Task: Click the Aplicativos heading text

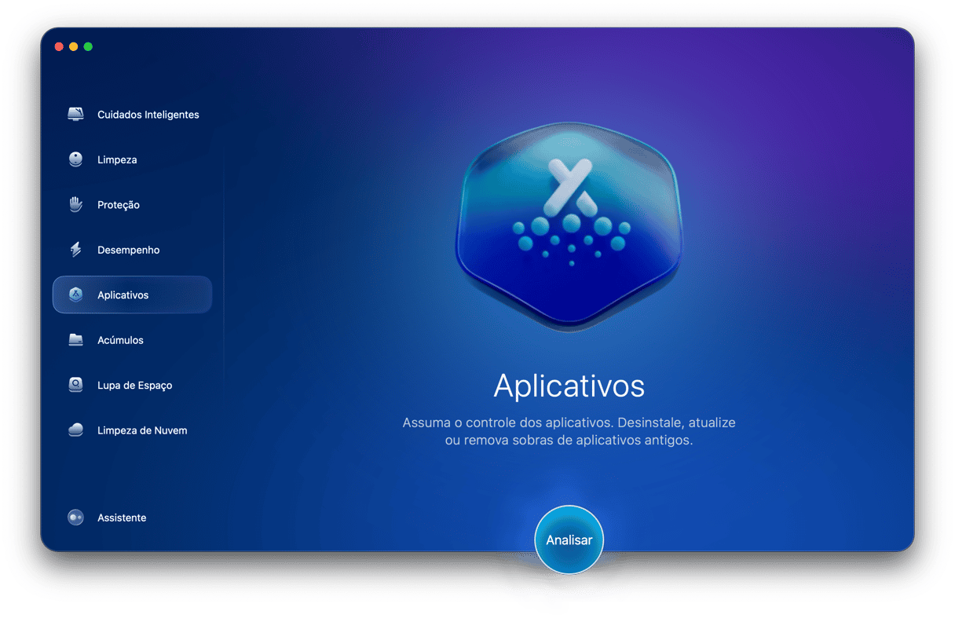Action: tap(569, 386)
